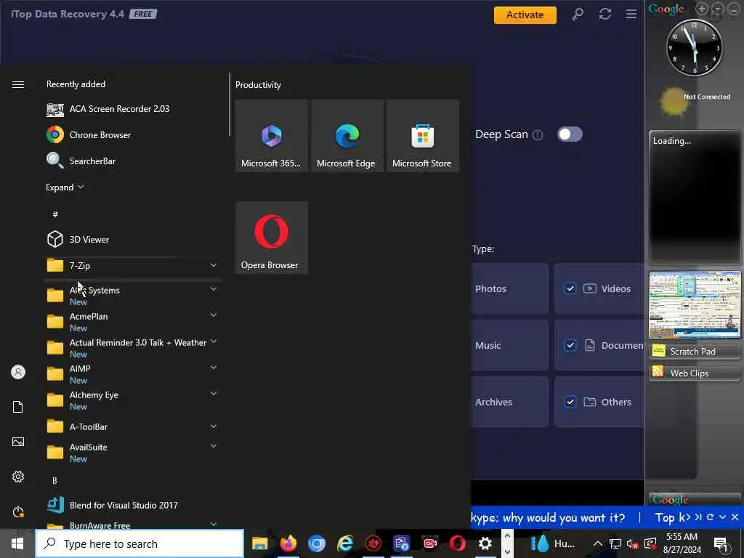Open Opera from the taskbar
The width and height of the screenshot is (744, 558).
coord(458,543)
